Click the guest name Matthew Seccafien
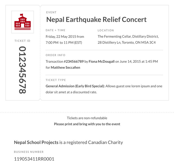 (65, 68)
